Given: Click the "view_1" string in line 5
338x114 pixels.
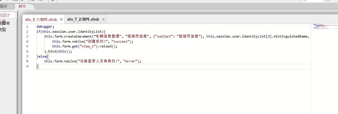Looking at the screenshot, I should coord(88,46).
